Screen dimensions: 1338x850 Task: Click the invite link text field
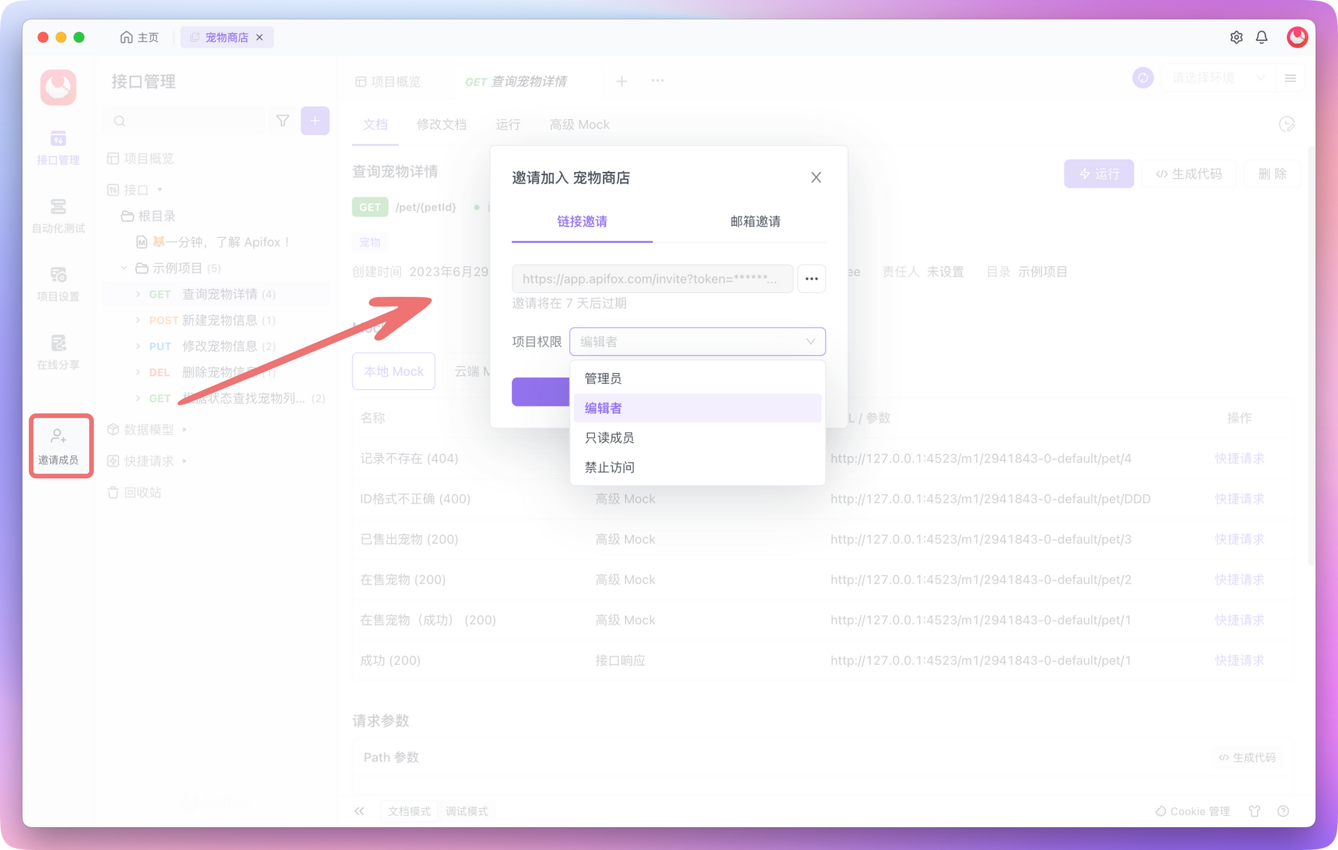(x=652, y=279)
